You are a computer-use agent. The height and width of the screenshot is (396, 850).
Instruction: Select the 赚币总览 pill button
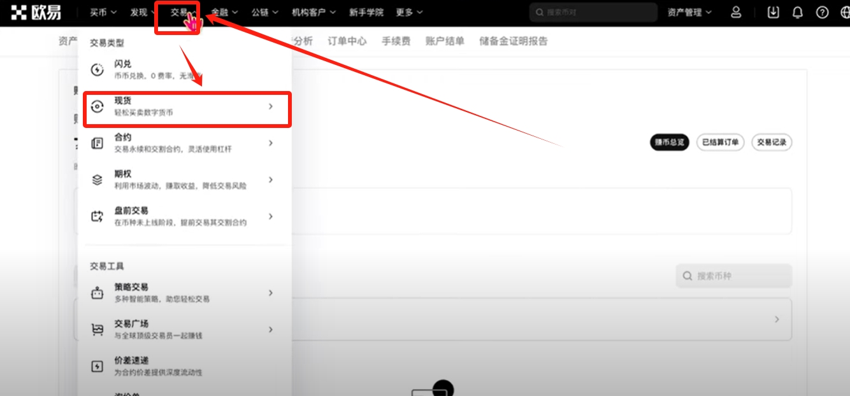[669, 143]
